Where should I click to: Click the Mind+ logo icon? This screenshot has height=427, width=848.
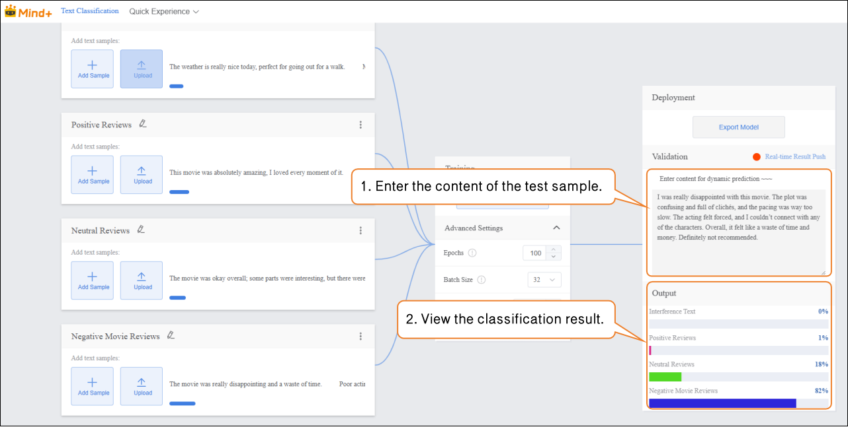coord(11,11)
